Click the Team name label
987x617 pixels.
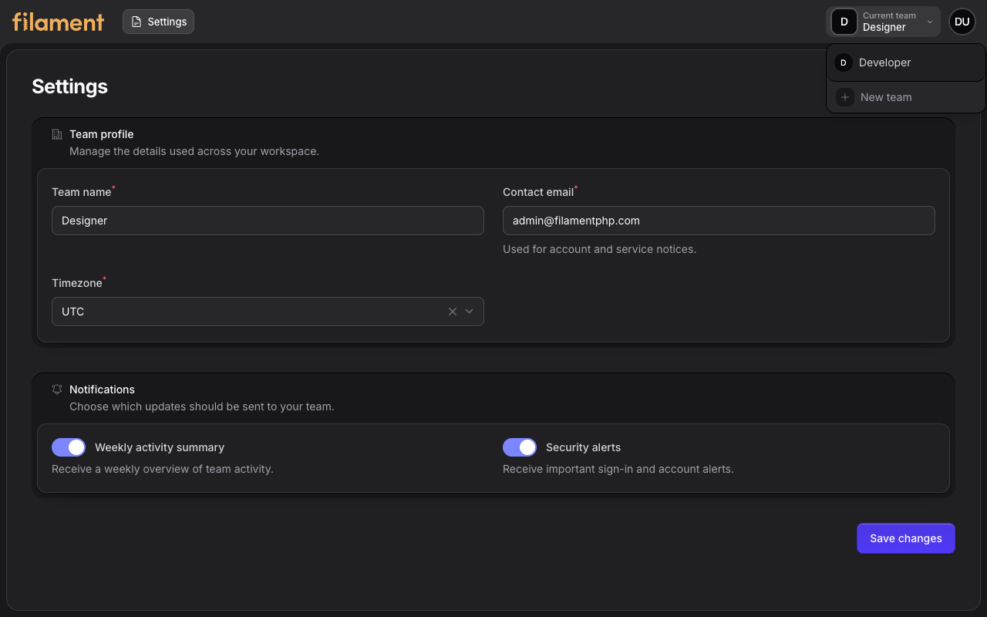(82, 192)
